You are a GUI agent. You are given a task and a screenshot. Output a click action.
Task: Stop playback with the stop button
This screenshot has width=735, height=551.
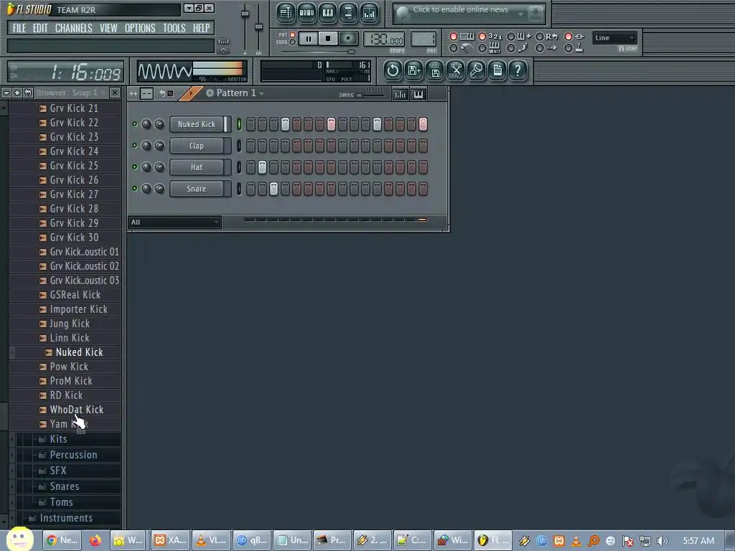pos(328,39)
